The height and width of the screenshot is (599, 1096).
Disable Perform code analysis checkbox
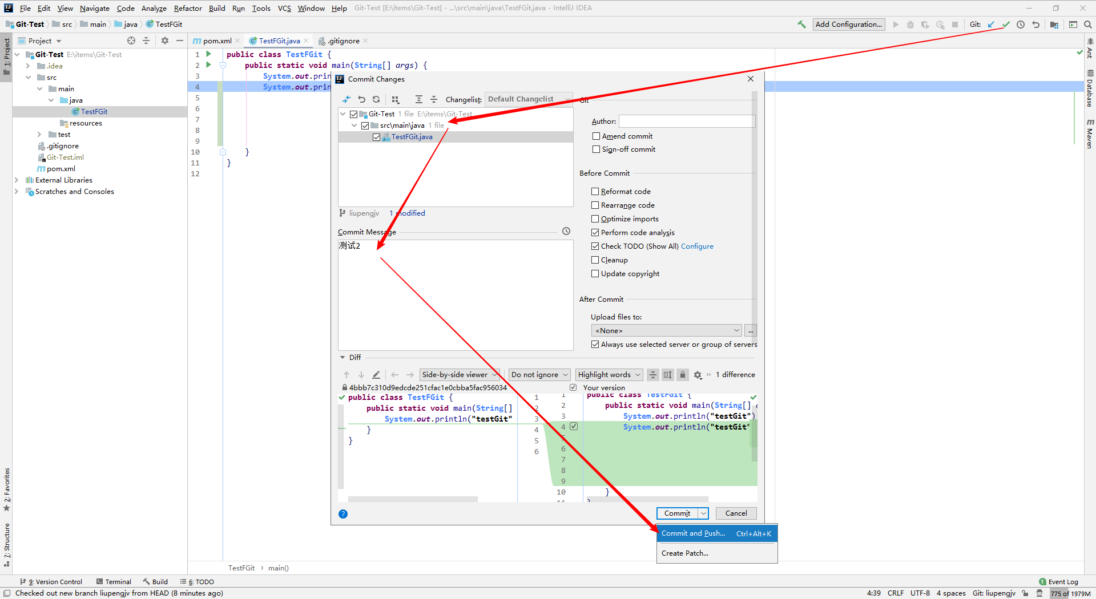595,233
